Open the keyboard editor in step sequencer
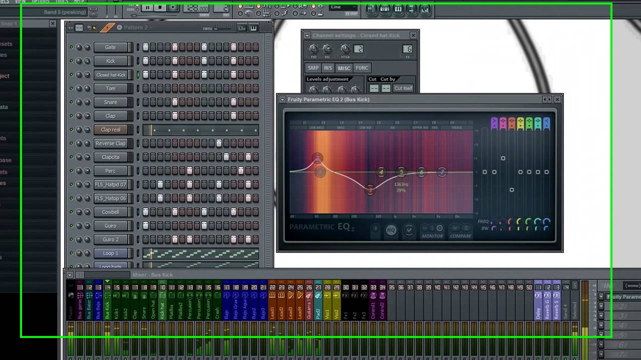This screenshot has height=360, width=641. point(253,28)
